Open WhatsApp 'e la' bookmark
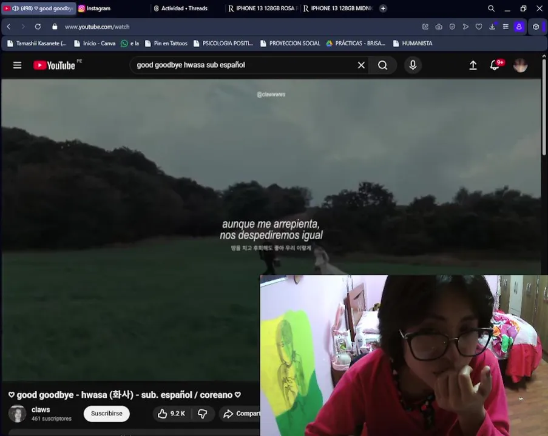The width and height of the screenshot is (548, 436). pos(130,43)
